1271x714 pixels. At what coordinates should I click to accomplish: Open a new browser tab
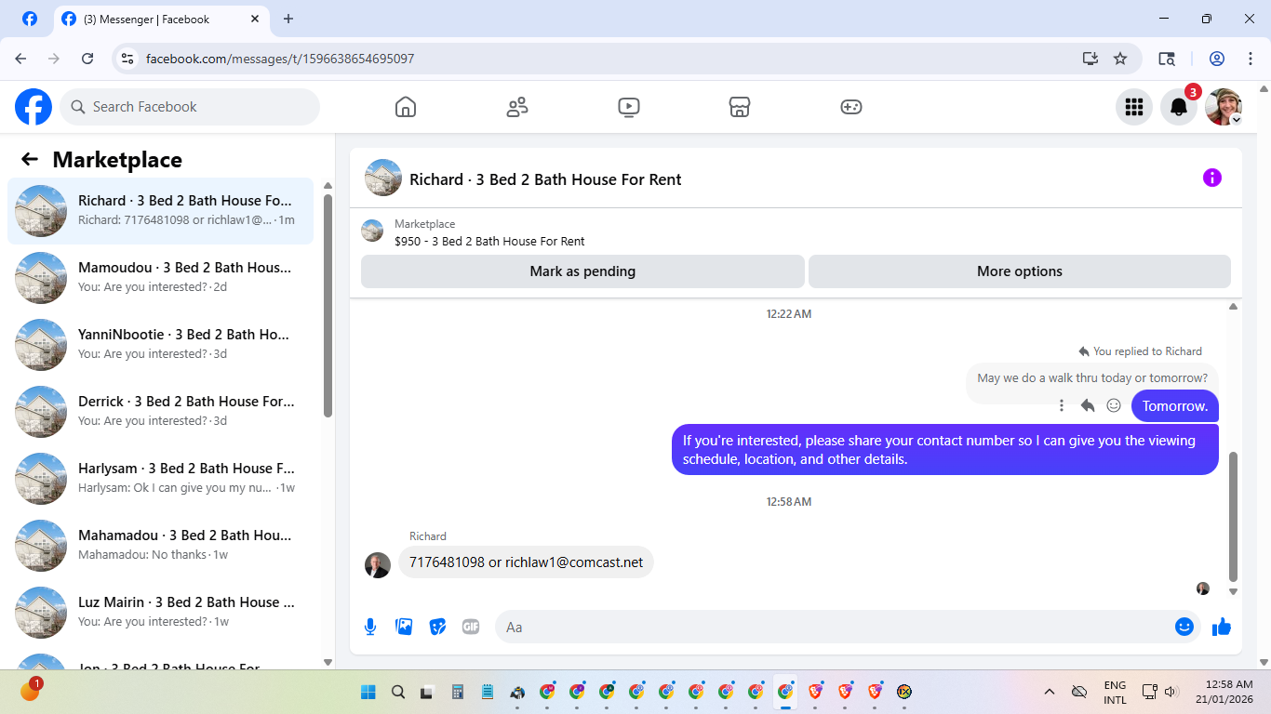coord(288,19)
